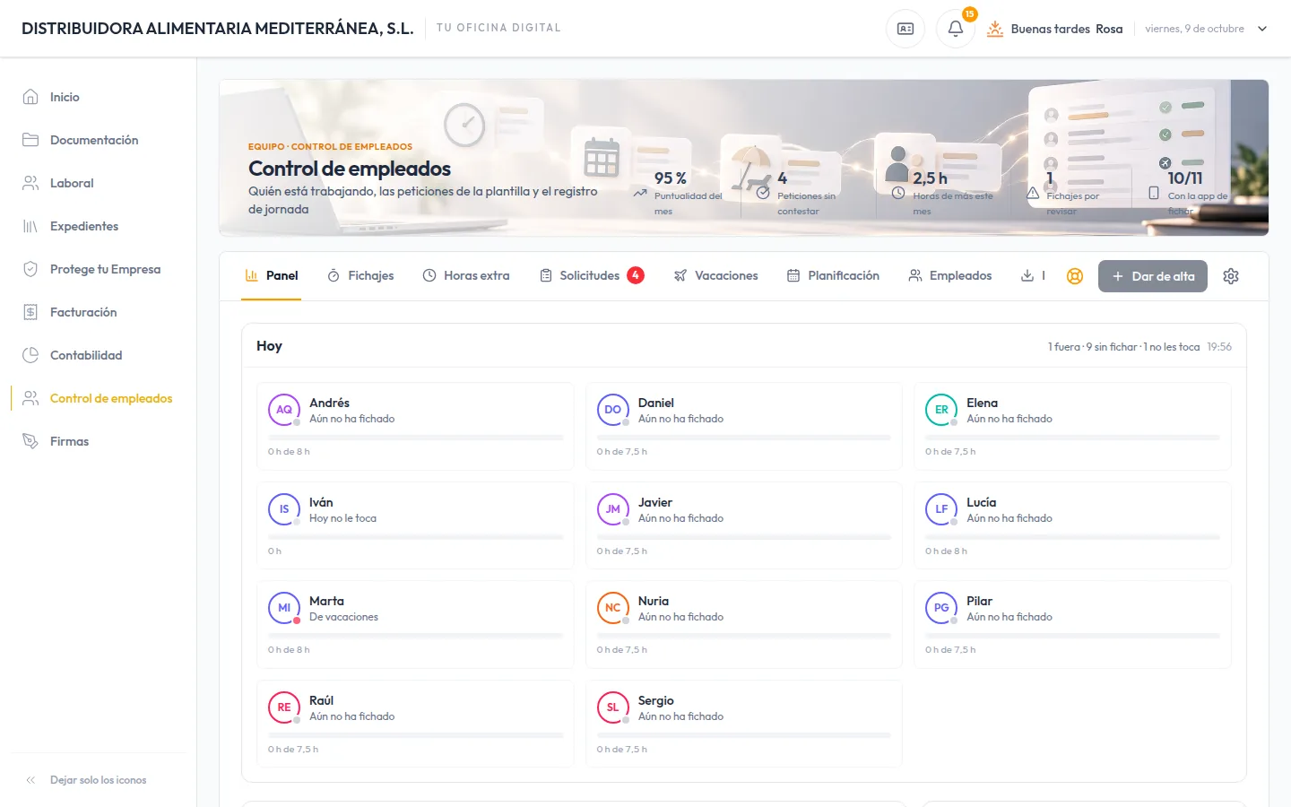Go to the Planificación tab

tap(833, 276)
